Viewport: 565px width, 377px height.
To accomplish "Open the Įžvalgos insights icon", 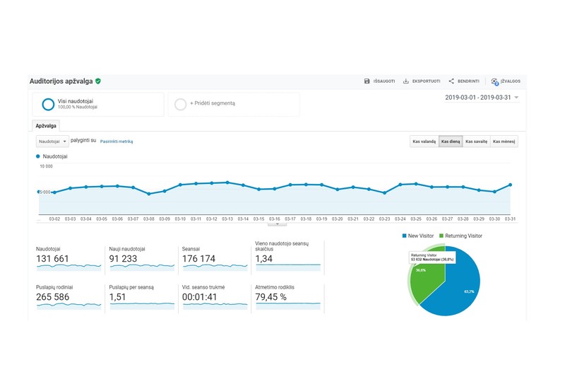I will point(495,81).
